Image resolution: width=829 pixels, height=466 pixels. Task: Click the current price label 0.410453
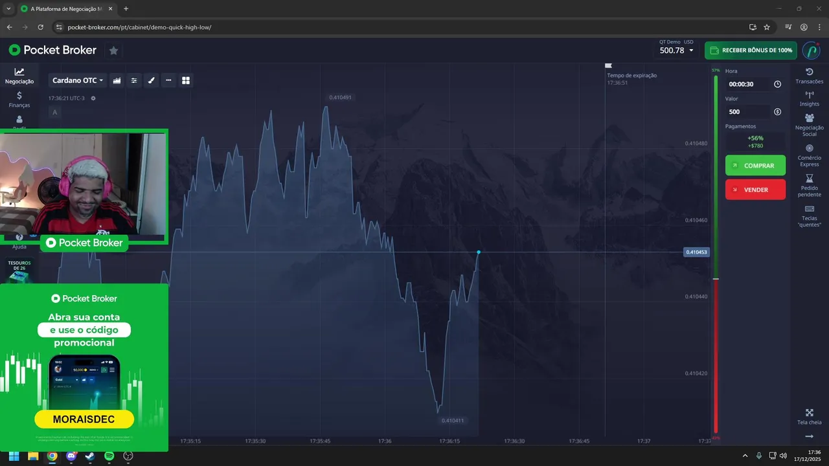pos(696,252)
